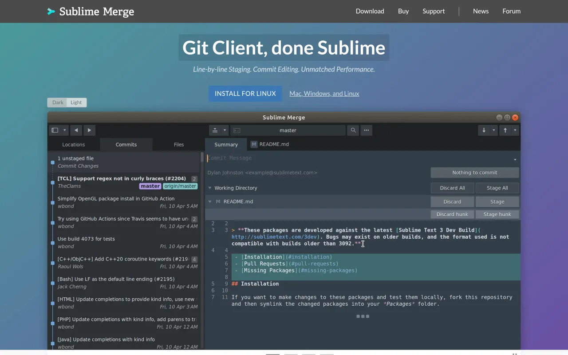Viewport: 568px width, 355px height.
Task: Switch to the Locations tab
Action: point(74,145)
